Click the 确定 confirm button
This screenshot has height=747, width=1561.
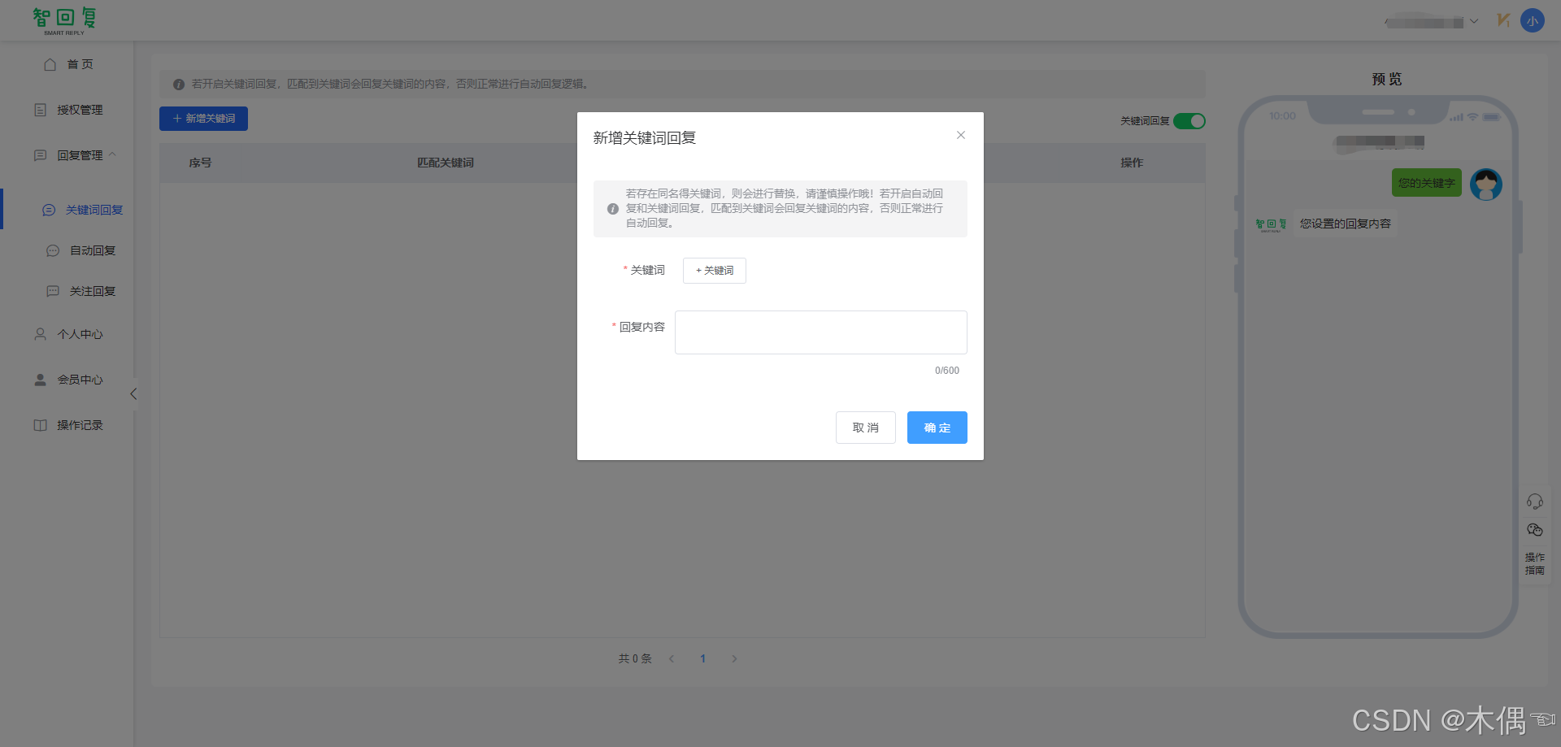tap(937, 428)
